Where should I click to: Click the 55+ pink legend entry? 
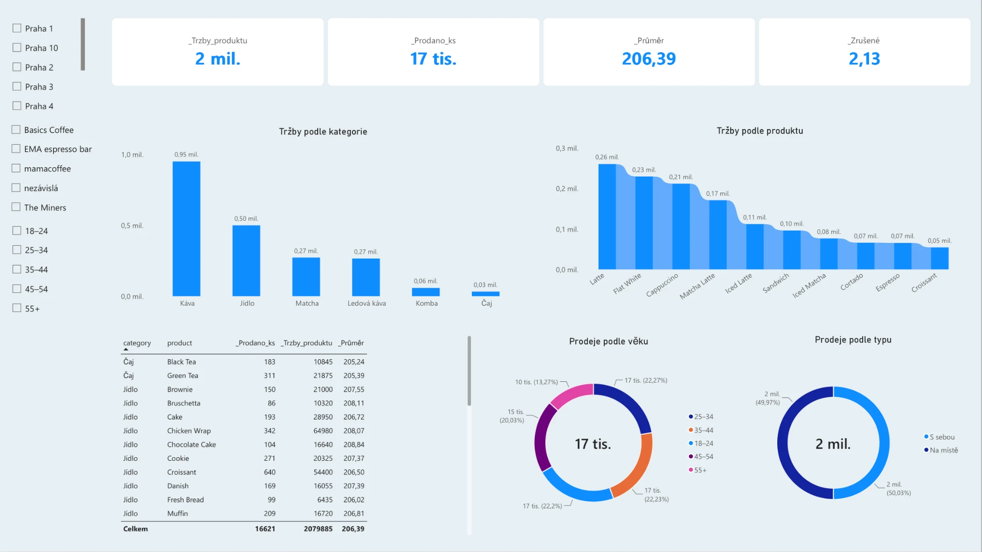click(x=698, y=470)
